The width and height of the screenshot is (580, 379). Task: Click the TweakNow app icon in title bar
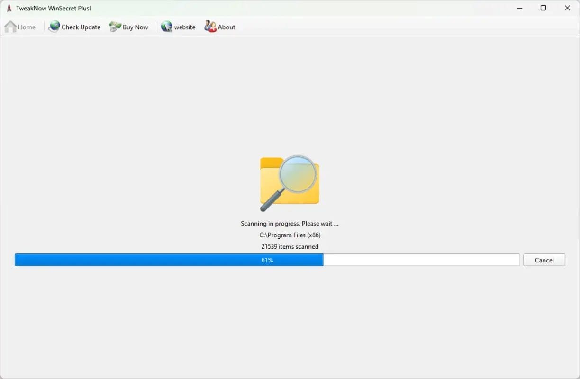pos(9,8)
